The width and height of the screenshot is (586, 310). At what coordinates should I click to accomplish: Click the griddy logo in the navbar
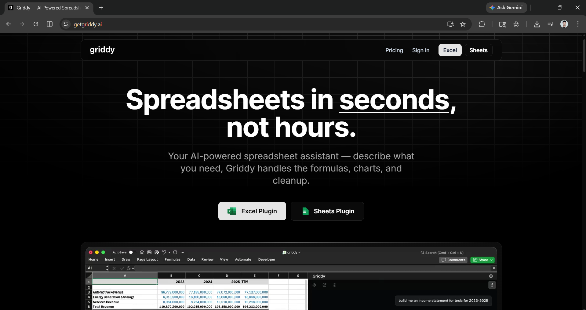(102, 50)
